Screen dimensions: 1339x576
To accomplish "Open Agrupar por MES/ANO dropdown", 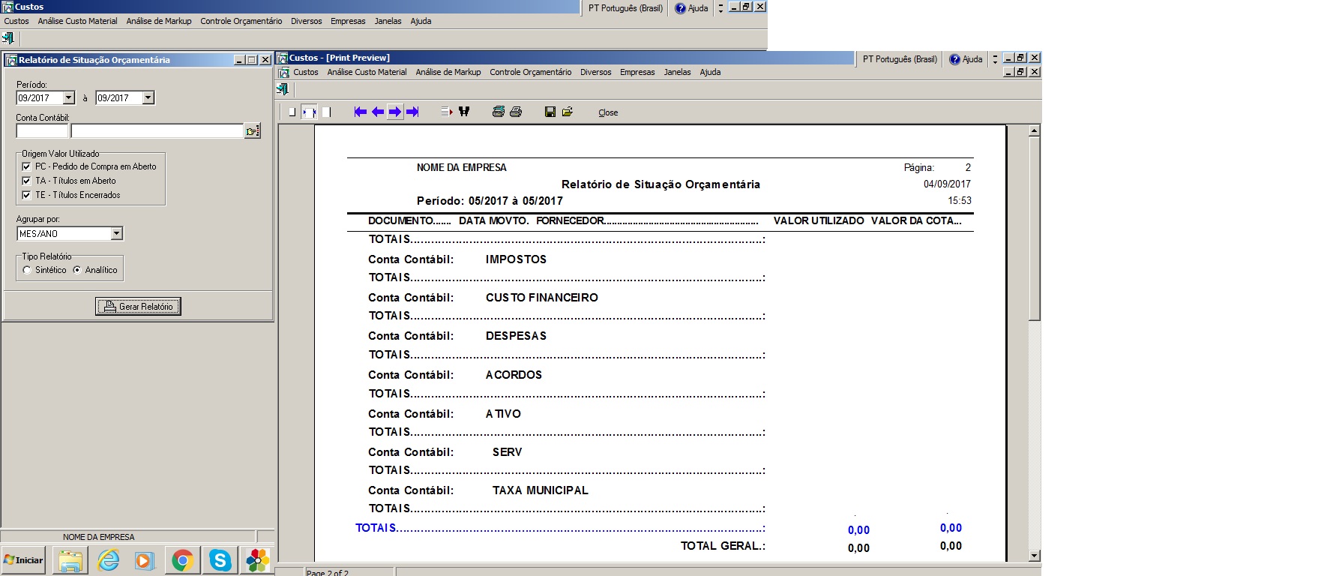I will click(116, 233).
